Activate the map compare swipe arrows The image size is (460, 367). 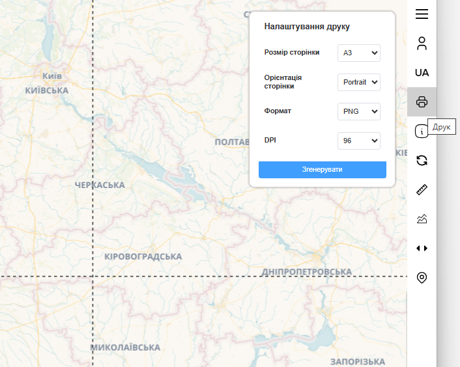[x=422, y=248]
